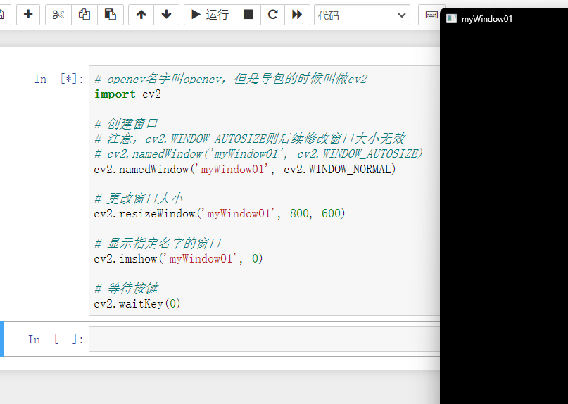Click the import cv2 code line
The image size is (568, 404).
[x=127, y=94]
